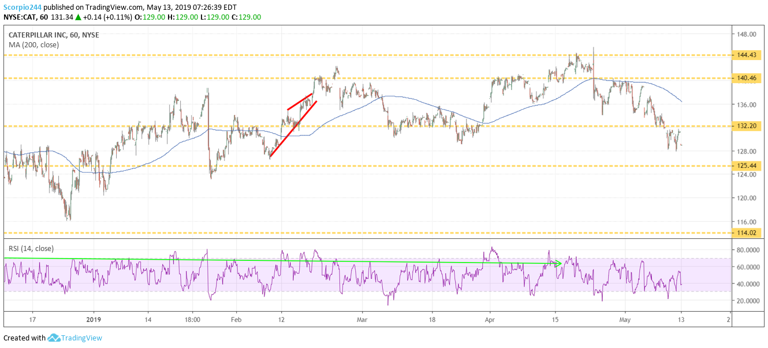Select the green arrowhead on the RSI trend line
This screenshot has width=768, height=348.
pos(558,264)
